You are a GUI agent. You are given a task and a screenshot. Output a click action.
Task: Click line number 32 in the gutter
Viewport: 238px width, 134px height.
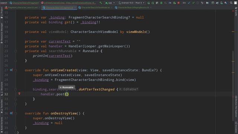click(x=6, y=94)
